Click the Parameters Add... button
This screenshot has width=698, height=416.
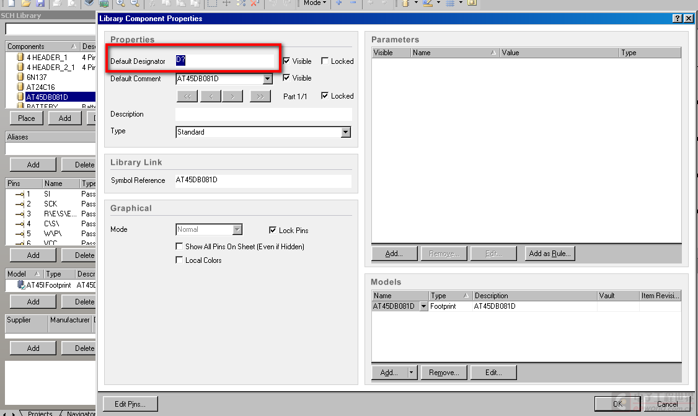coord(394,254)
